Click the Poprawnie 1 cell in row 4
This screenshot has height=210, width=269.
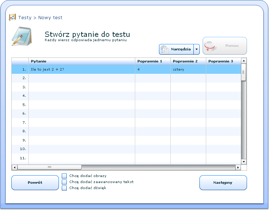(153, 96)
